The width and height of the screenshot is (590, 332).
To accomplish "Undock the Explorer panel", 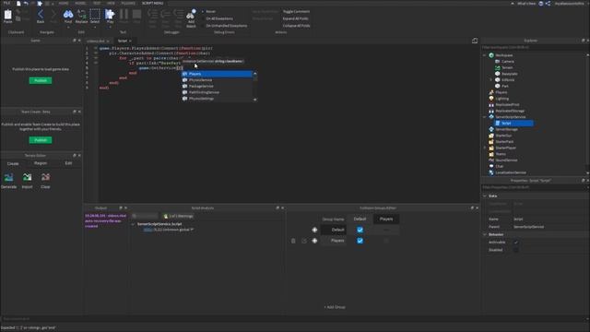I will pos(584,41).
